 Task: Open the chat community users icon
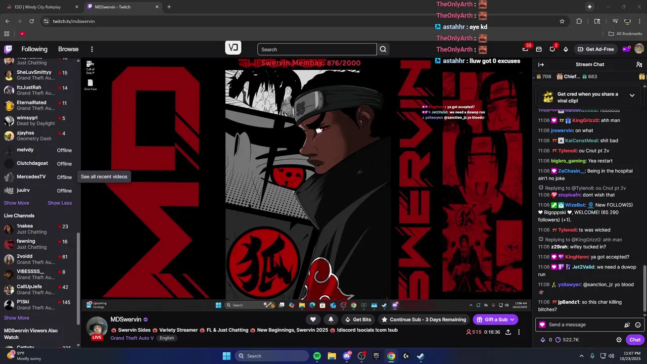[639, 64]
